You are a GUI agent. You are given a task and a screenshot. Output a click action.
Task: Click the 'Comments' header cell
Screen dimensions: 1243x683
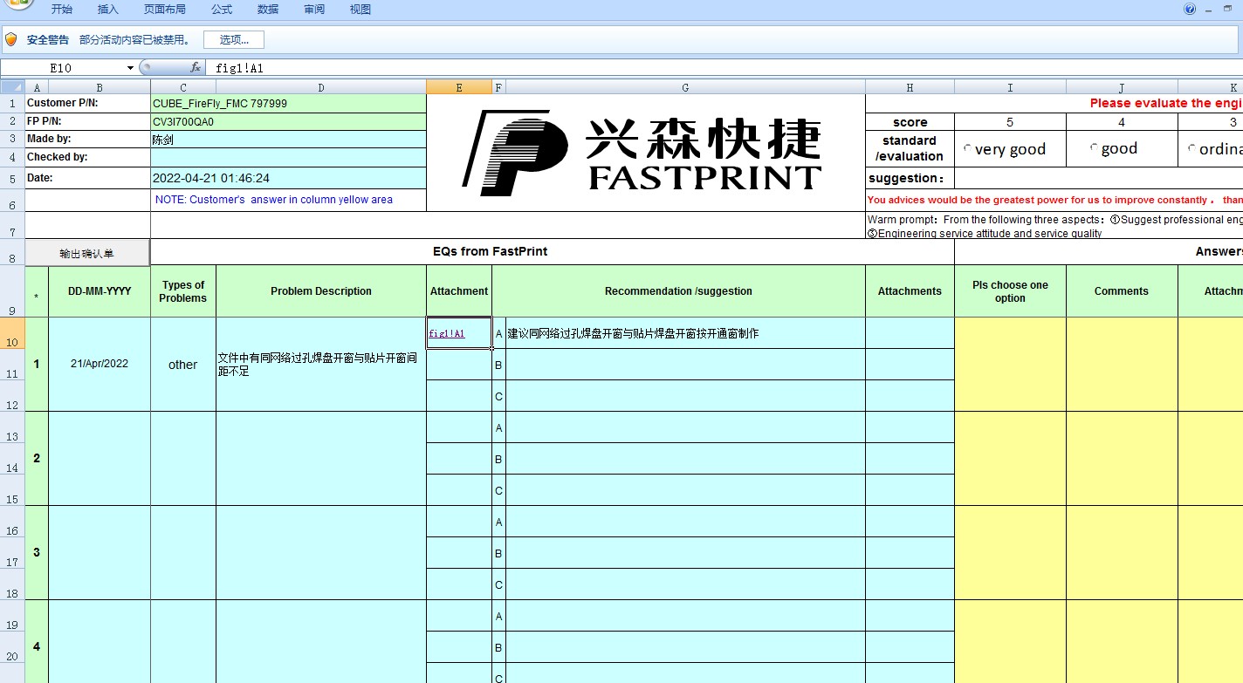[1122, 291]
